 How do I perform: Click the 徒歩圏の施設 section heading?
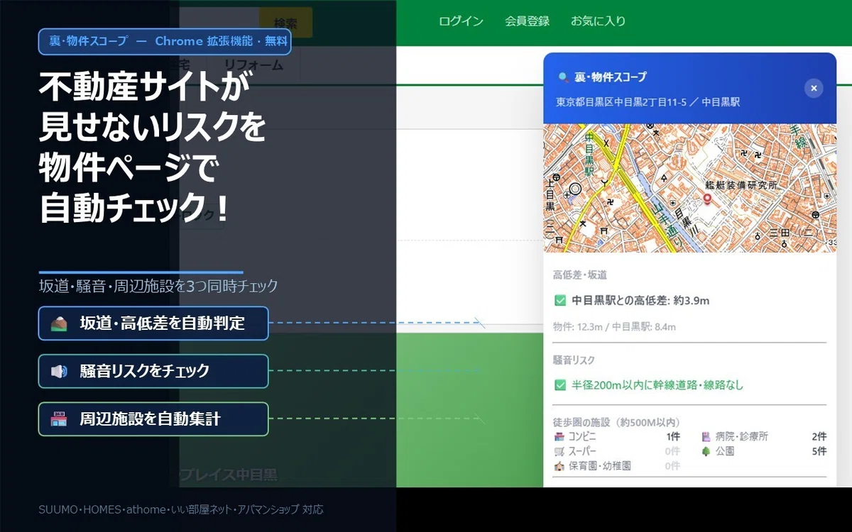[616, 423]
